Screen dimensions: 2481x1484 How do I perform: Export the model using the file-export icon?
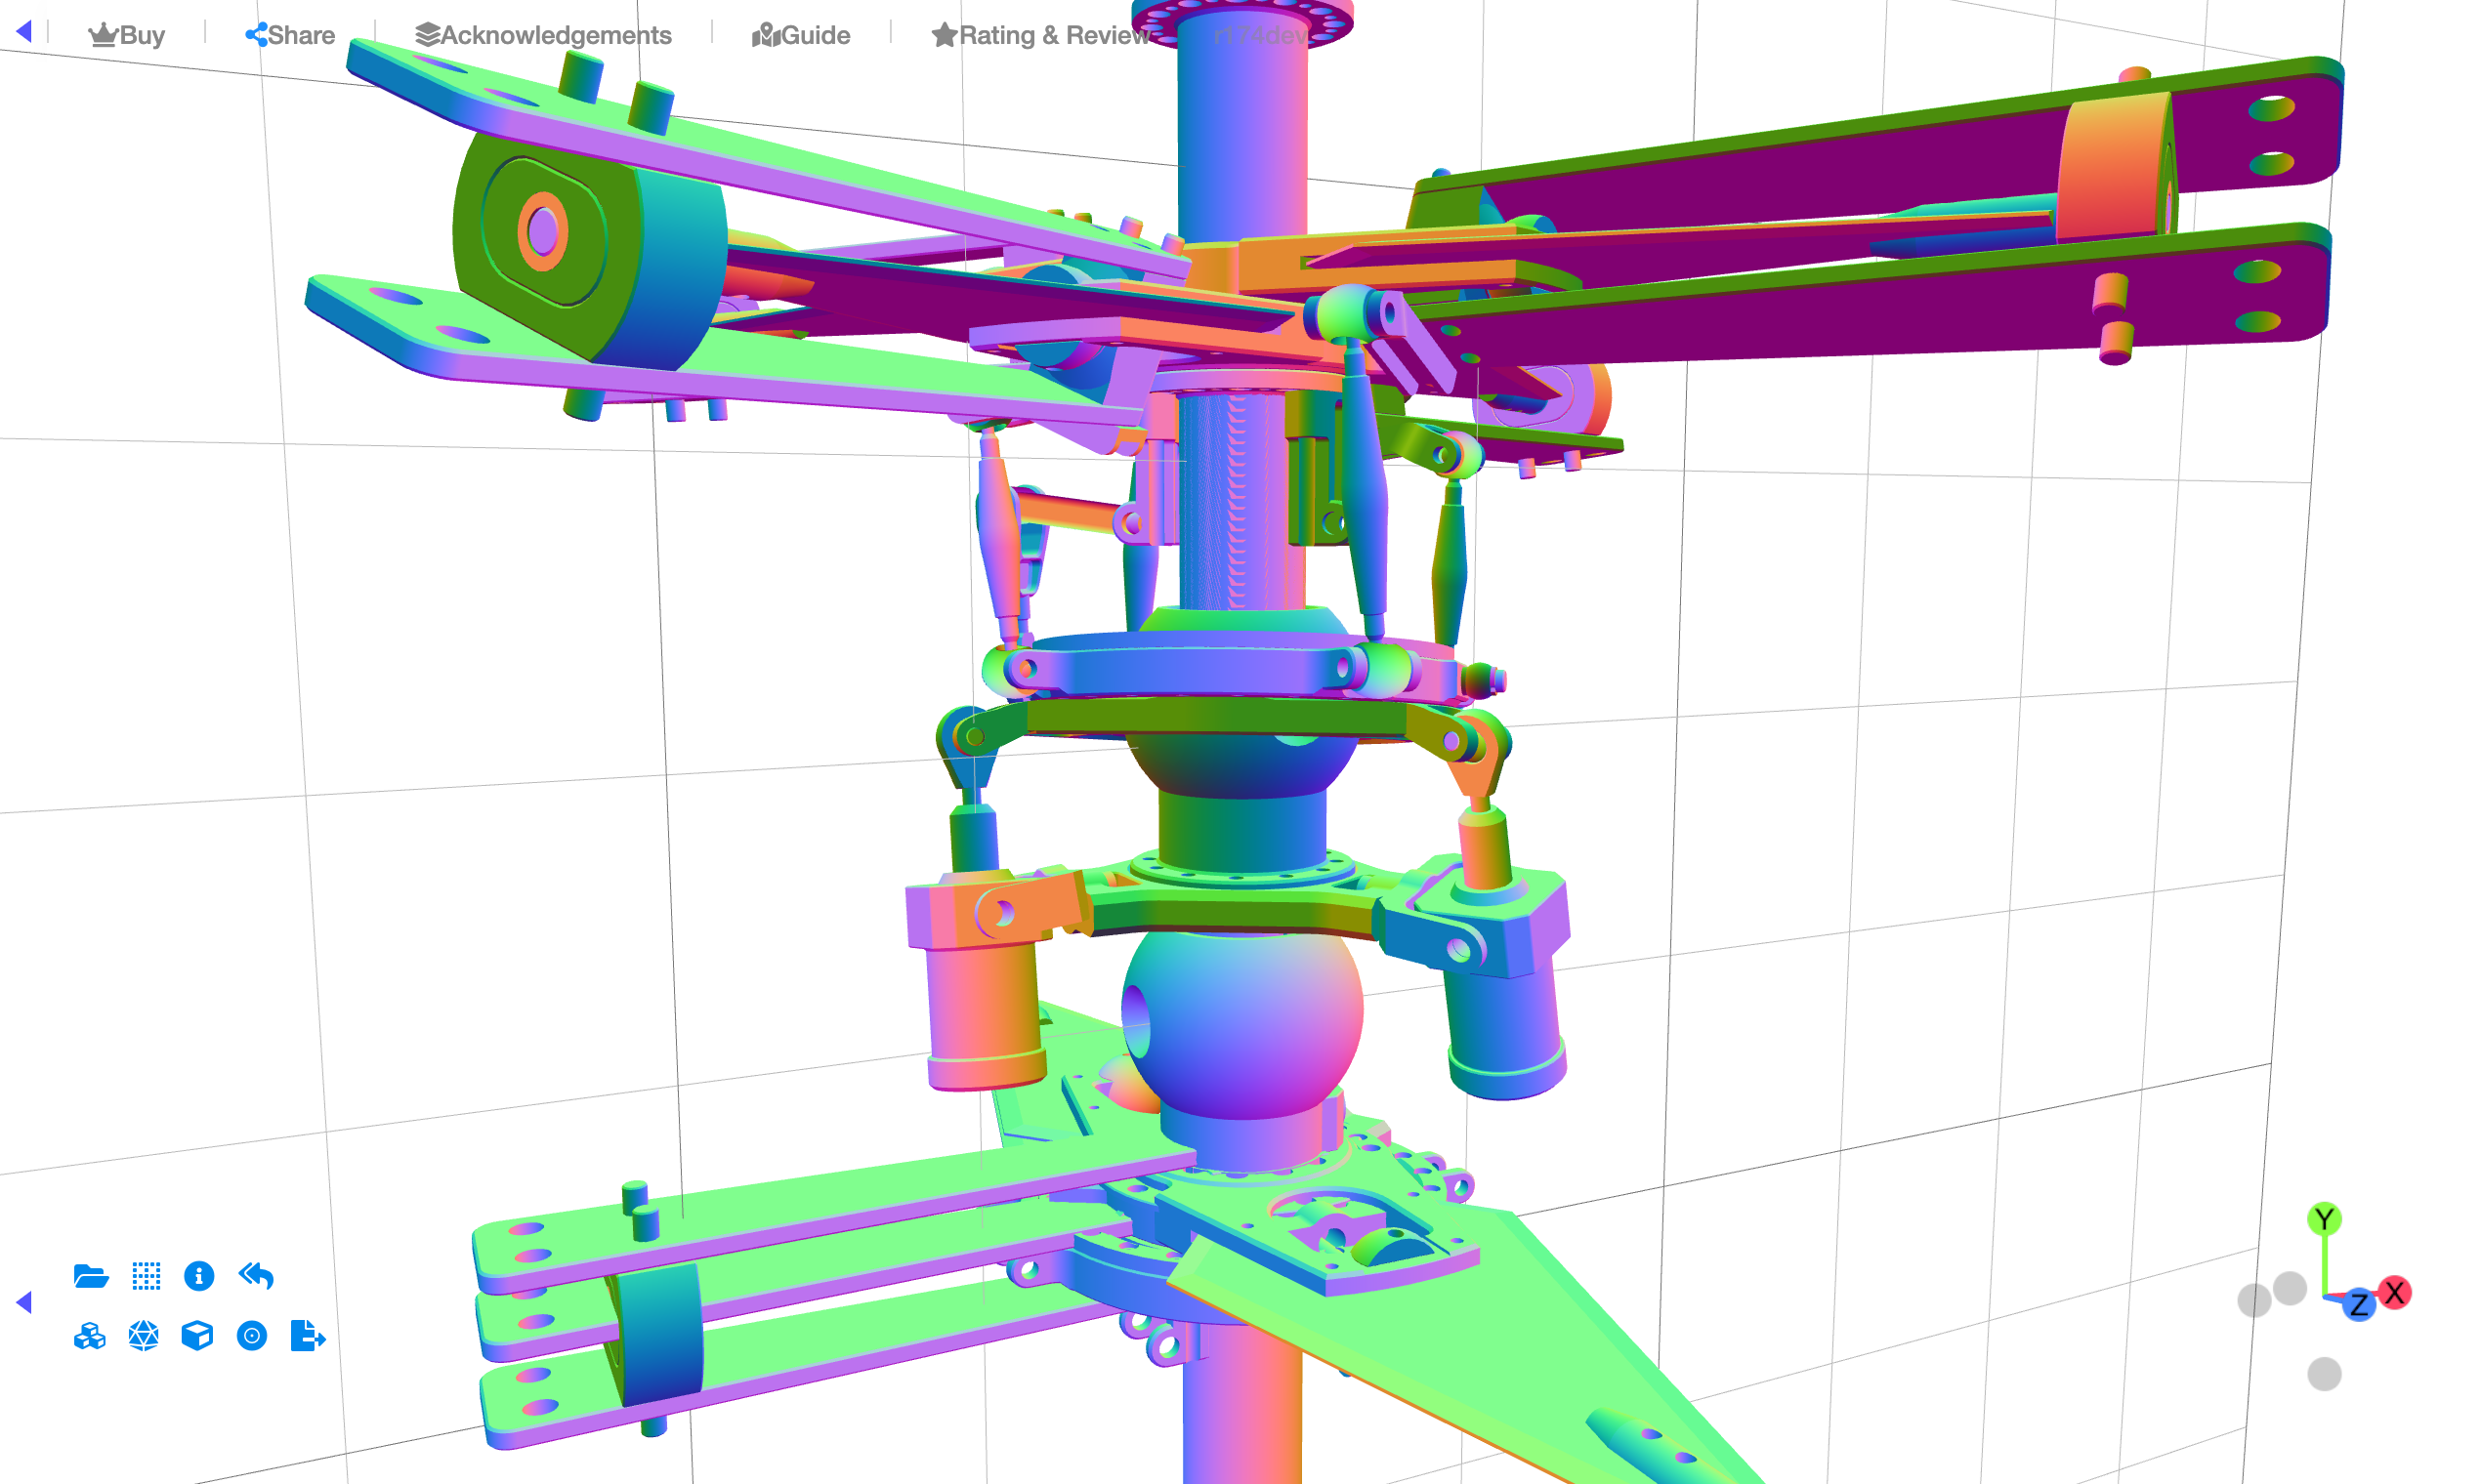coord(307,1336)
